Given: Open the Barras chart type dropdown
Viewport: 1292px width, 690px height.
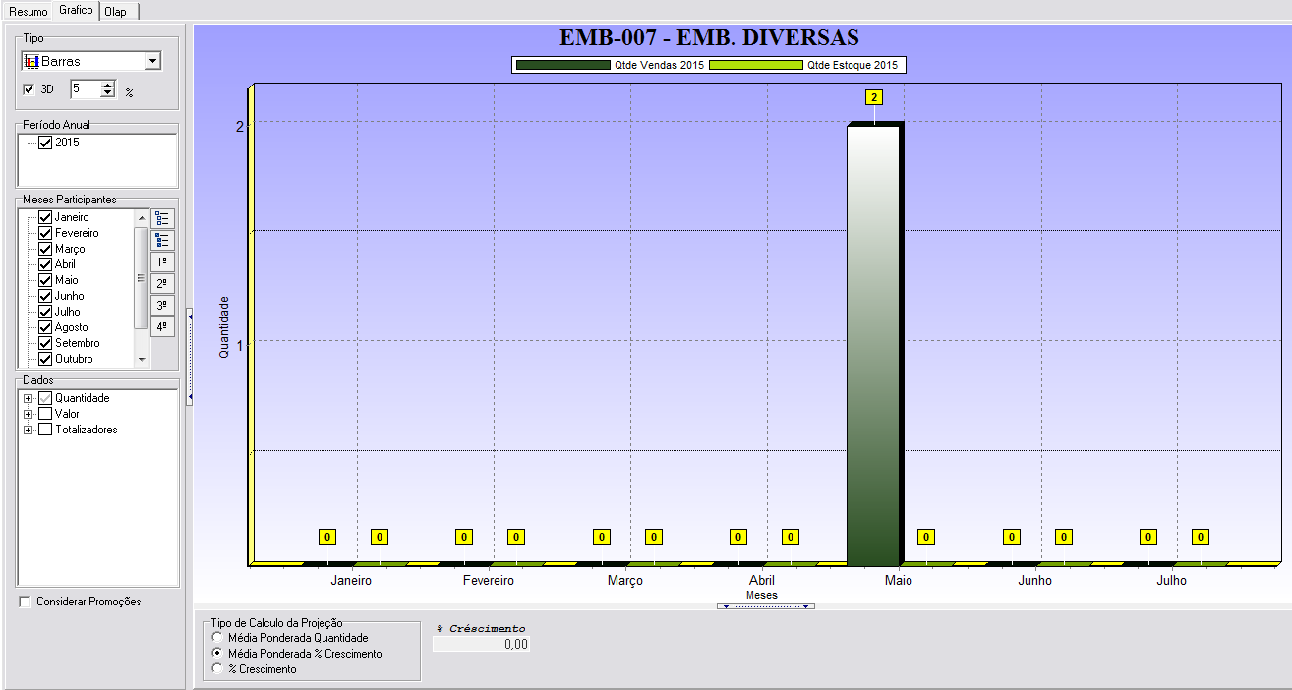Looking at the screenshot, I should coord(152,61).
